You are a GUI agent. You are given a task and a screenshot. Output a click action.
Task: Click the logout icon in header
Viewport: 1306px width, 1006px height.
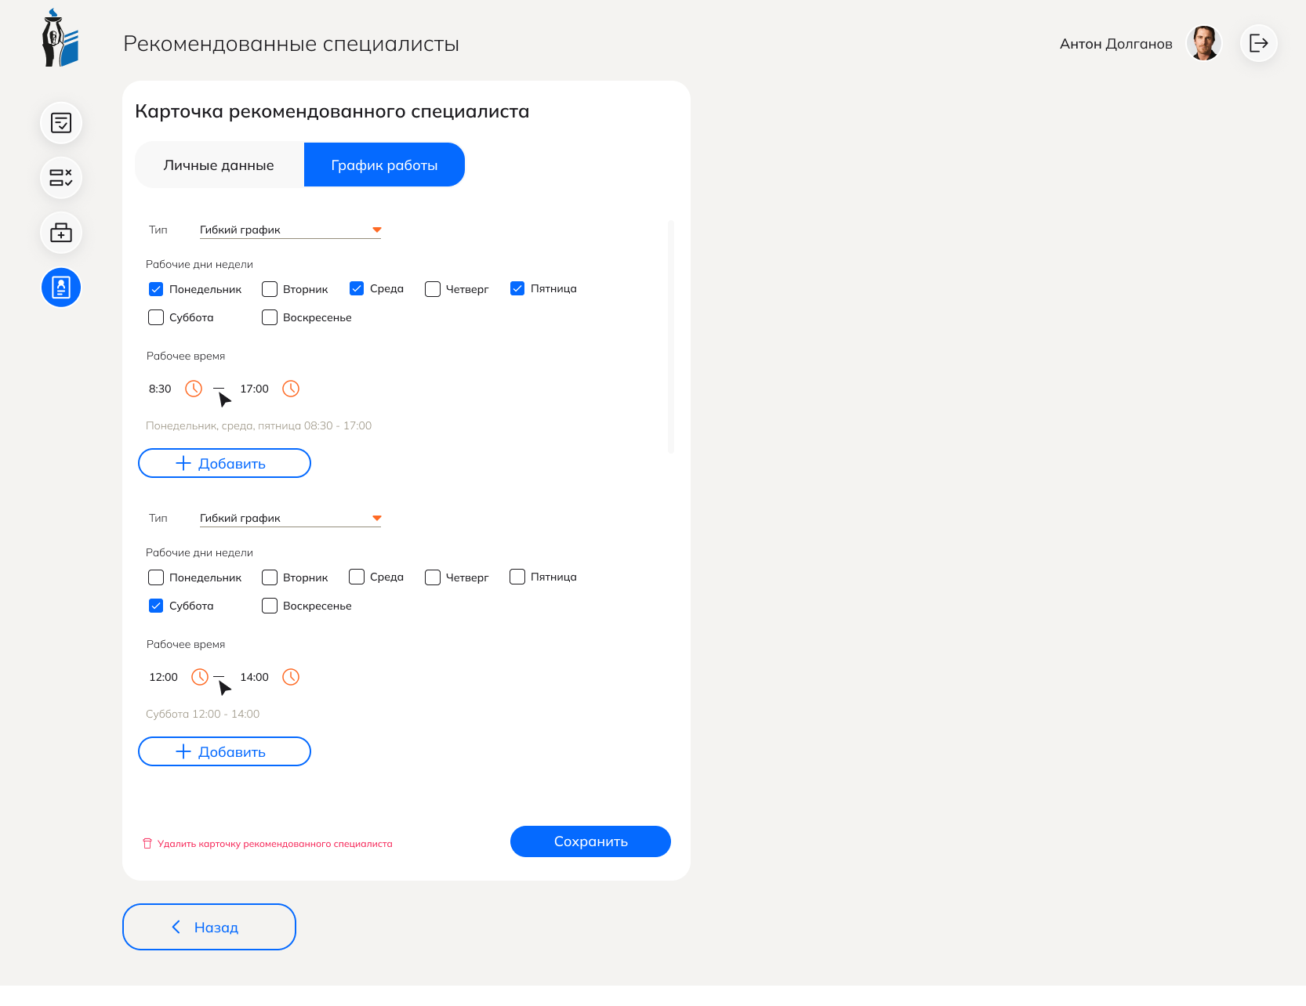(1258, 43)
